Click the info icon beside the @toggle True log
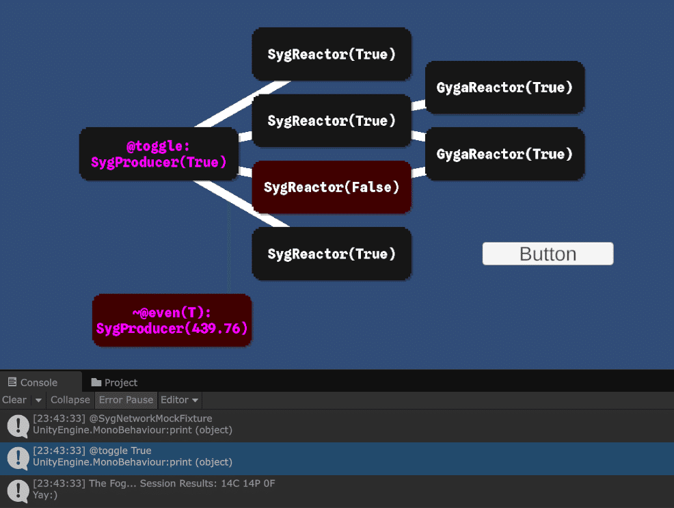Viewport: 674px width, 508px height. [18, 458]
